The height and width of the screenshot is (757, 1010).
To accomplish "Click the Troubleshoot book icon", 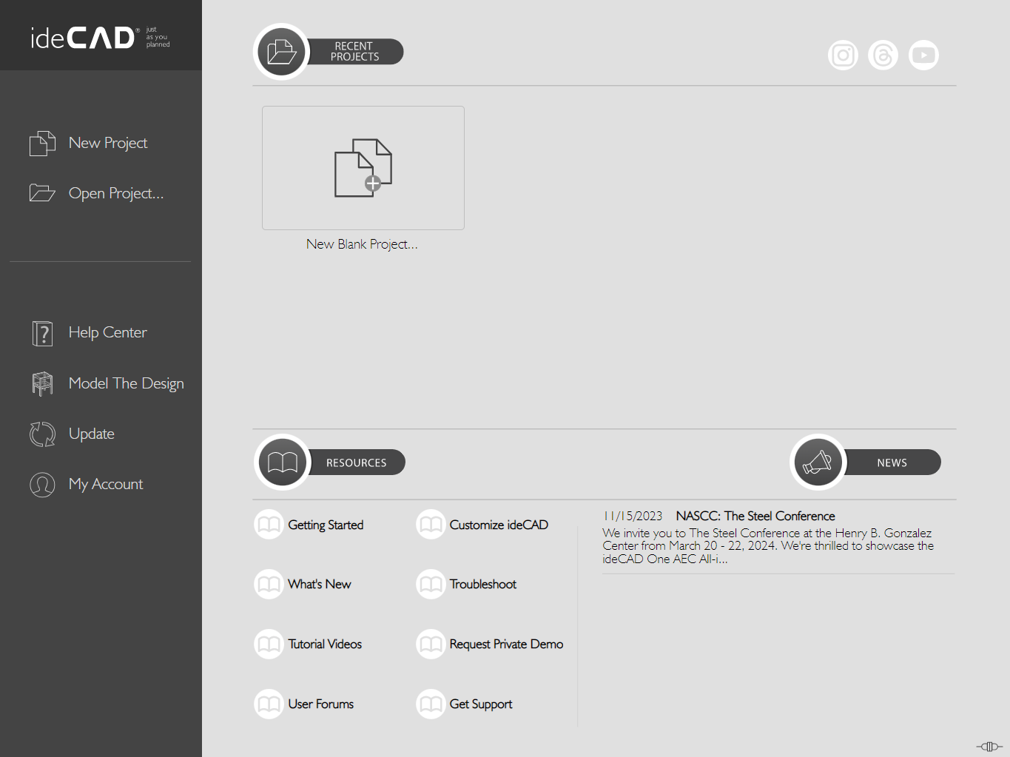I will (431, 584).
